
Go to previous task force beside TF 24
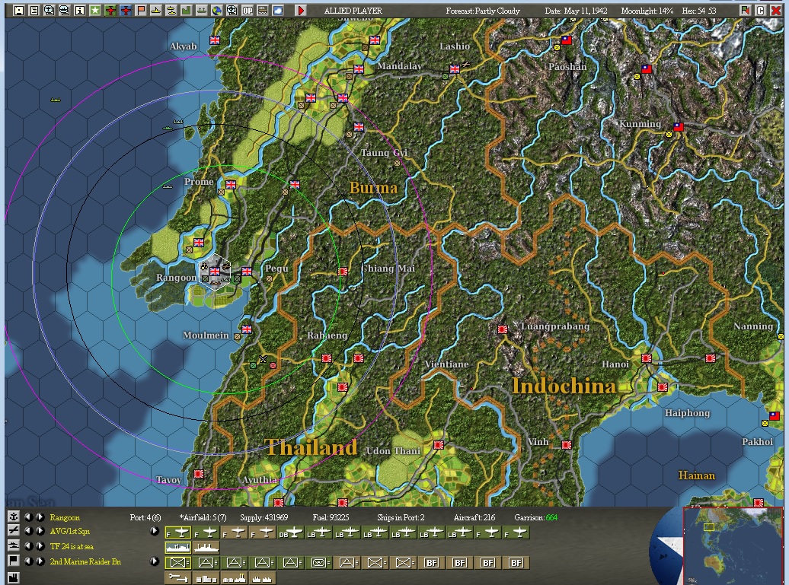28,545
